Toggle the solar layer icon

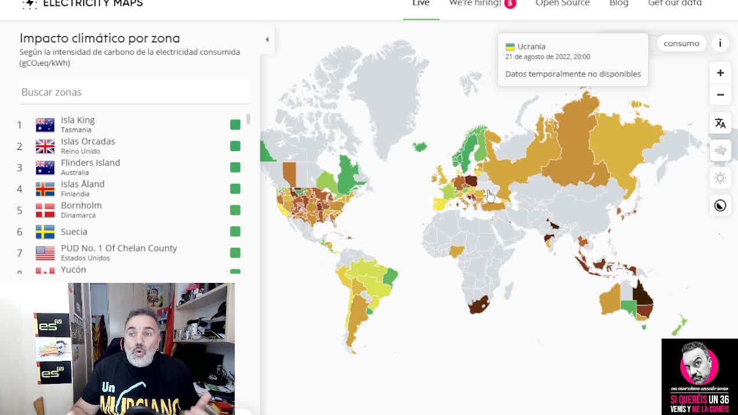point(720,178)
